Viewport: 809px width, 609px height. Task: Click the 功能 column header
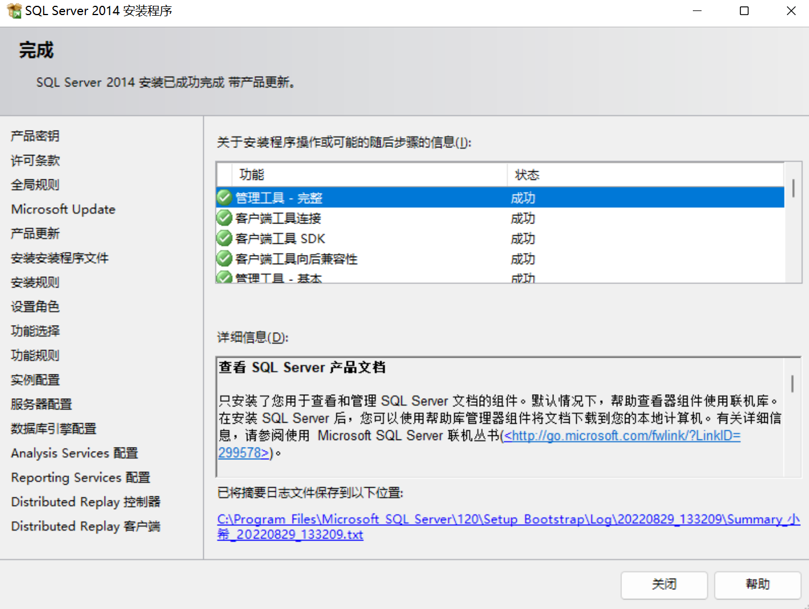369,175
